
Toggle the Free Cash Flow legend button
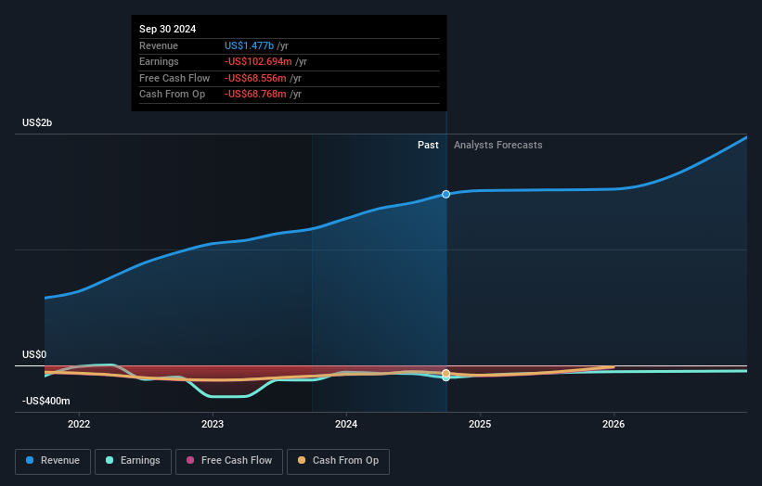(x=229, y=461)
